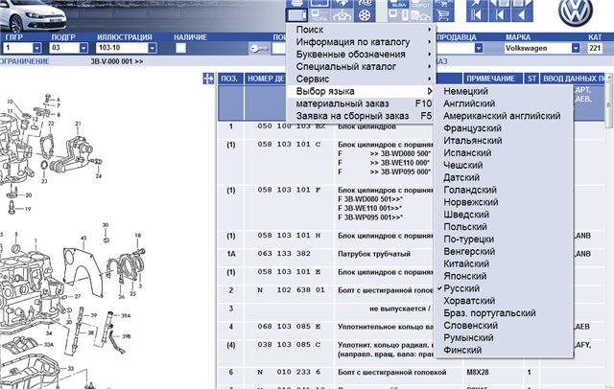The width and height of the screenshot is (614, 389).
Task: Click the vehicle icon below DEPOT
Action: point(420,15)
